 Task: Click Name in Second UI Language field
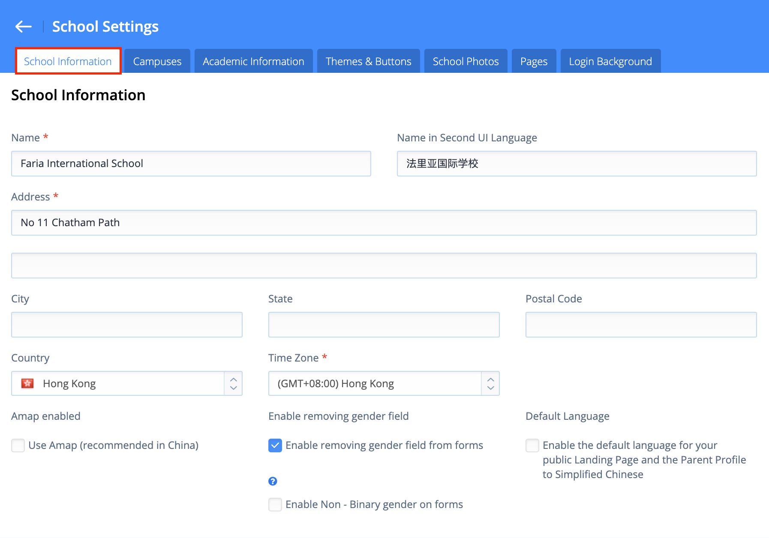(577, 164)
